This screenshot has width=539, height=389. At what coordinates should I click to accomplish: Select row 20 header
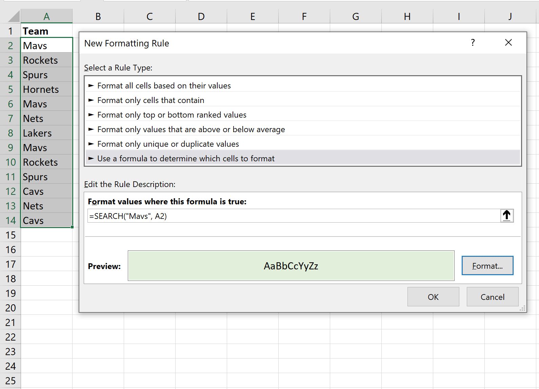point(10,308)
